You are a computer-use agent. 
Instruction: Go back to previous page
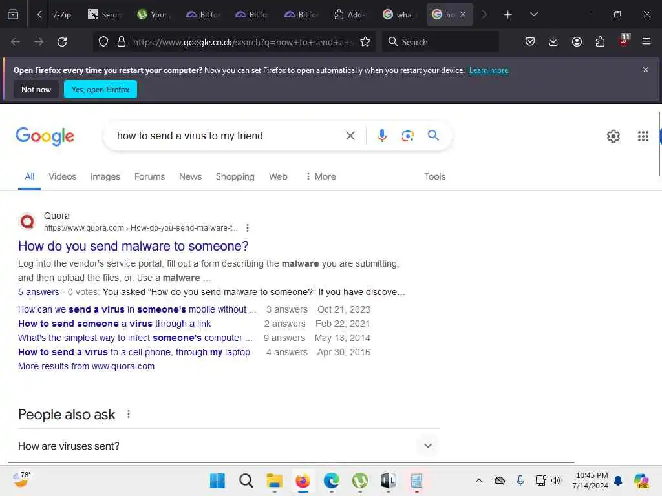coord(16,42)
